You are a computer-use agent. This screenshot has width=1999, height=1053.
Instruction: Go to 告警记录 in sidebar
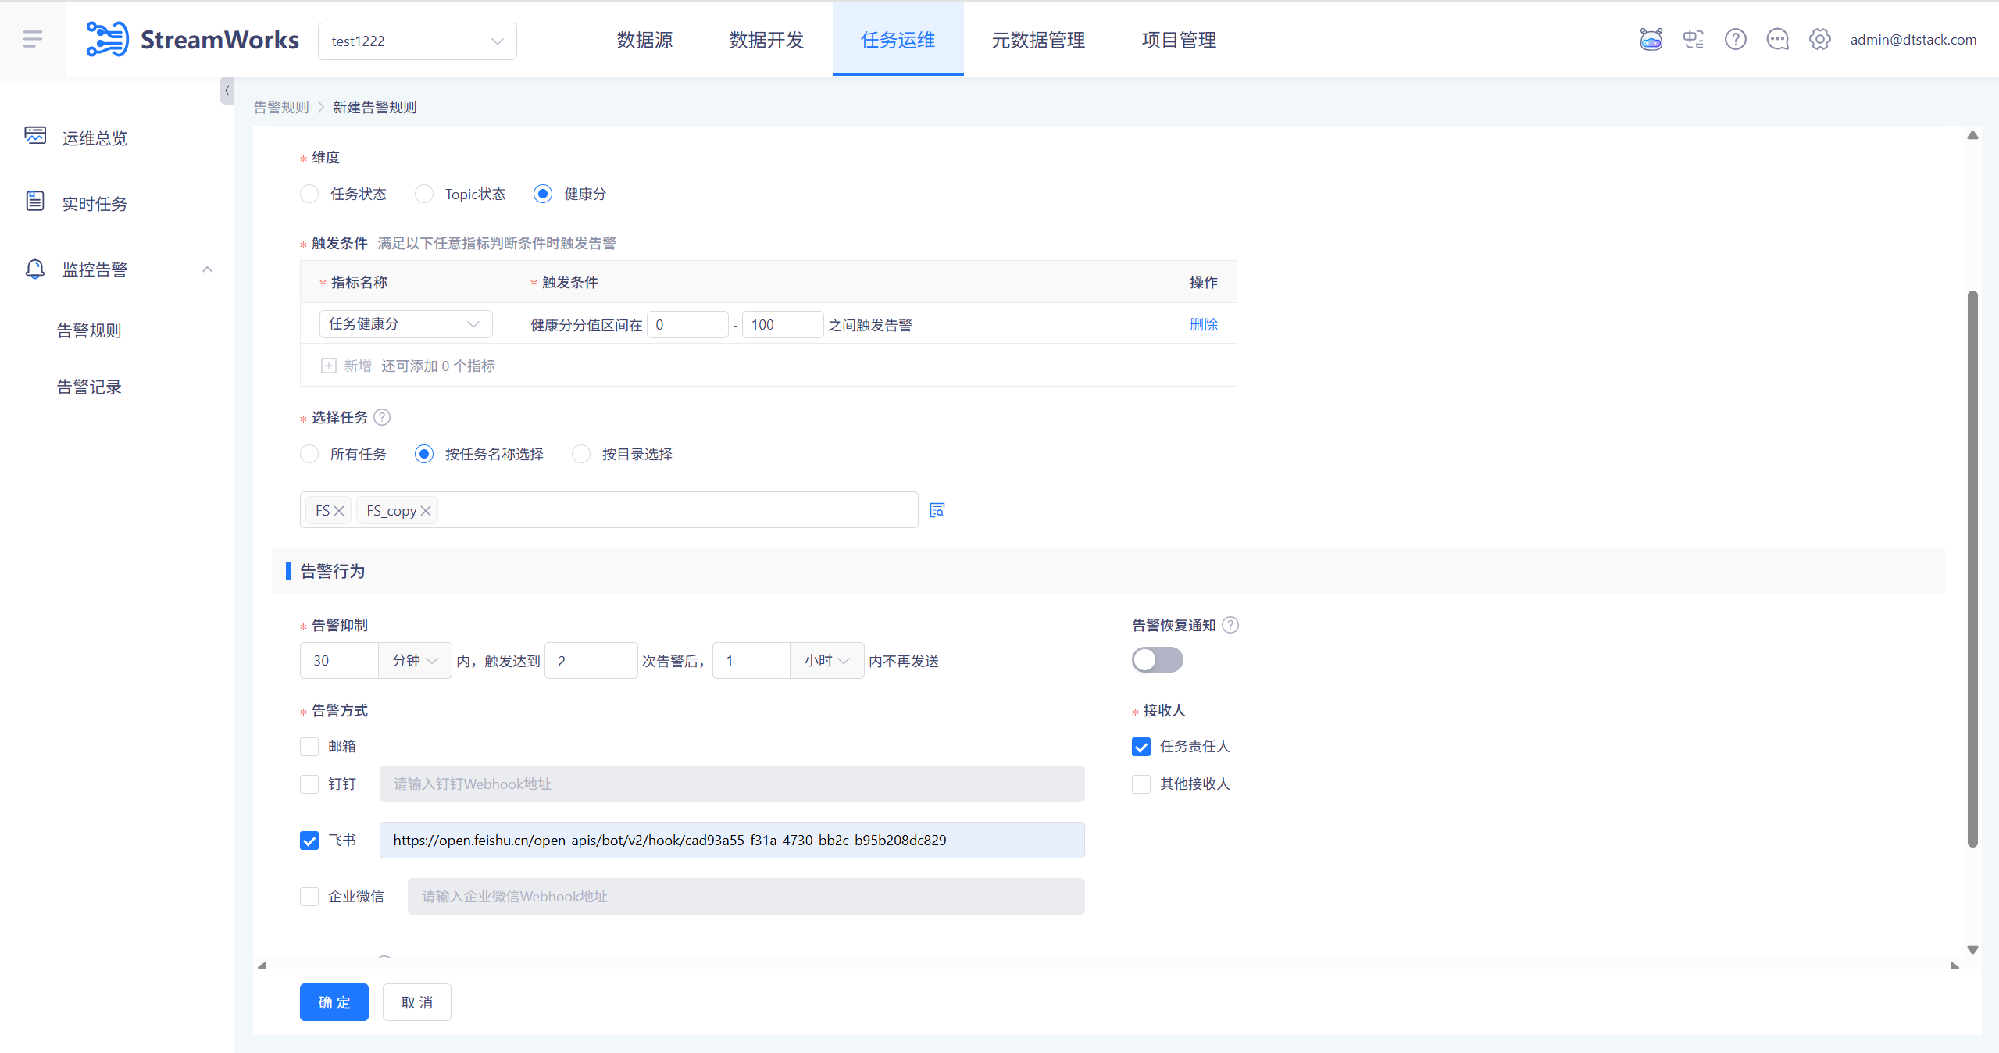click(x=89, y=387)
